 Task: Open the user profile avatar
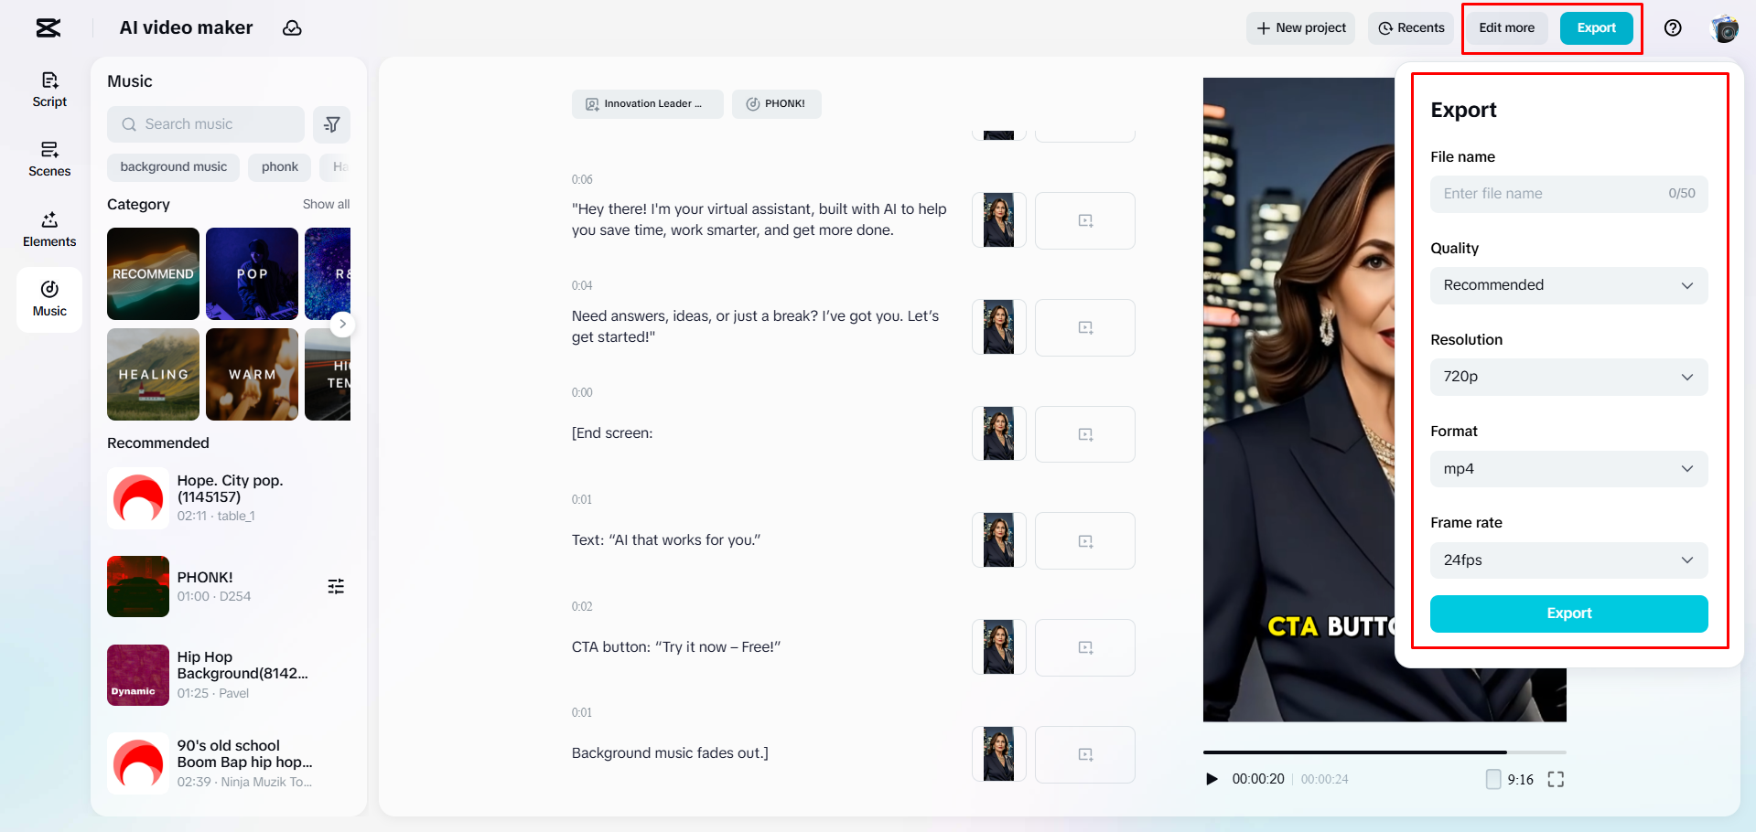pos(1725,28)
